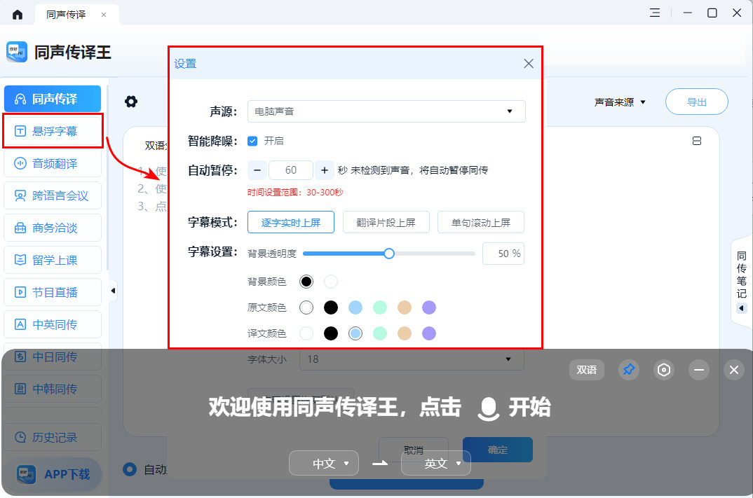Select 翻译片段上屏 subtitle mode

(386, 222)
